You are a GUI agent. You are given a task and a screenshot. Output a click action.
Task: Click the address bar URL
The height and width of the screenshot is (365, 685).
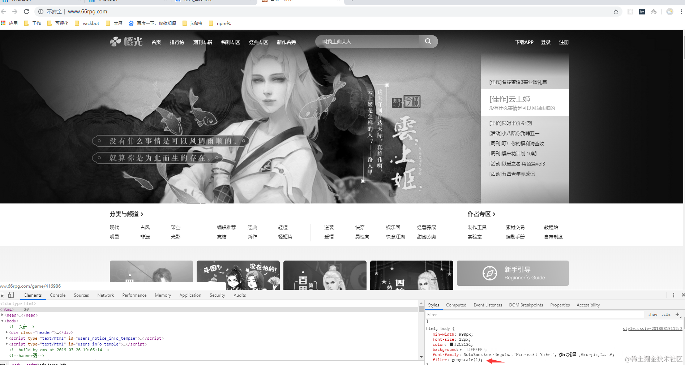(x=87, y=12)
